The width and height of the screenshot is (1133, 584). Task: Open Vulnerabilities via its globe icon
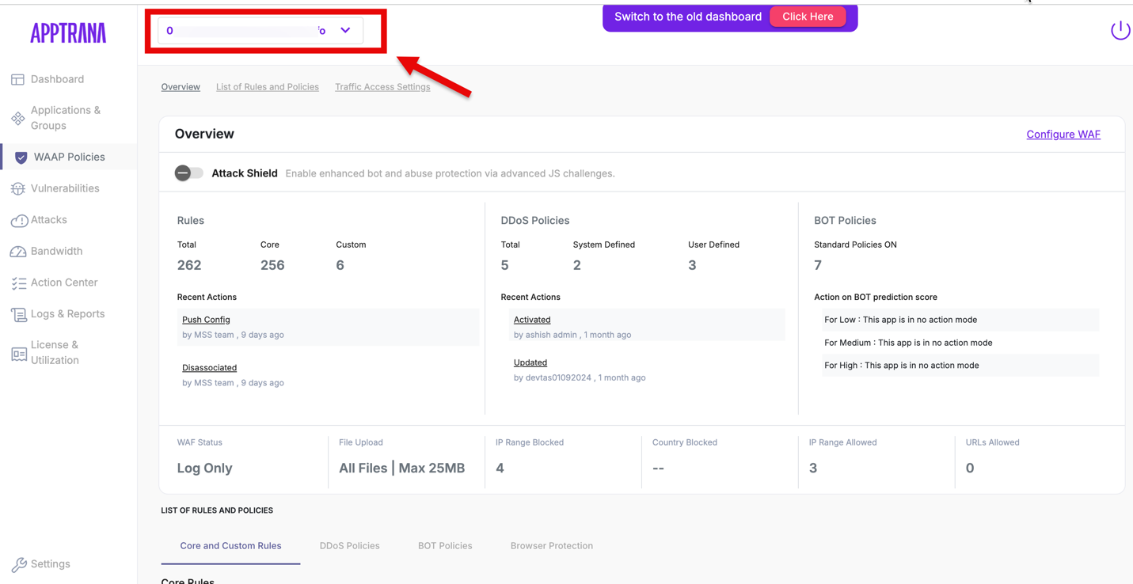point(17,188)
